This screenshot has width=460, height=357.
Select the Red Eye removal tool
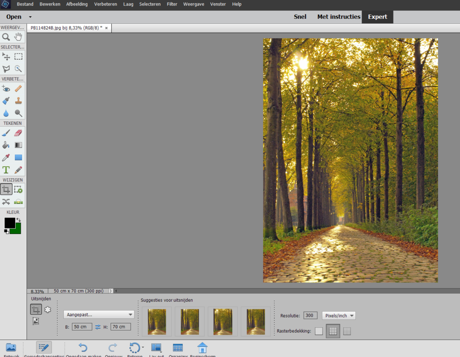pyautogui.click(x=6, y=88)
